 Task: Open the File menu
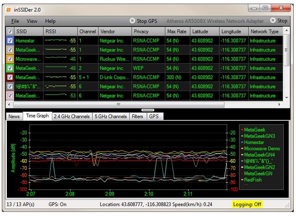tap(15, 21)
